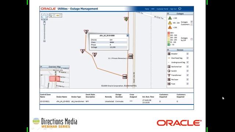
Task: Click the Fuse legend icon
Action: pyautogui.click(x=169, y=84)
